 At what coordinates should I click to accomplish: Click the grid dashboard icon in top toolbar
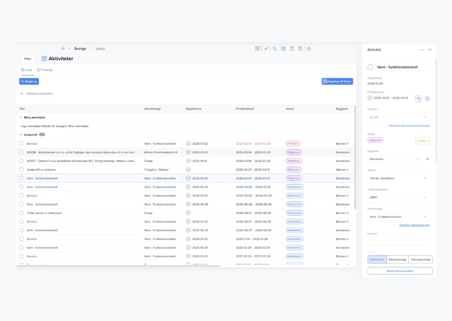tap(257, 49)
